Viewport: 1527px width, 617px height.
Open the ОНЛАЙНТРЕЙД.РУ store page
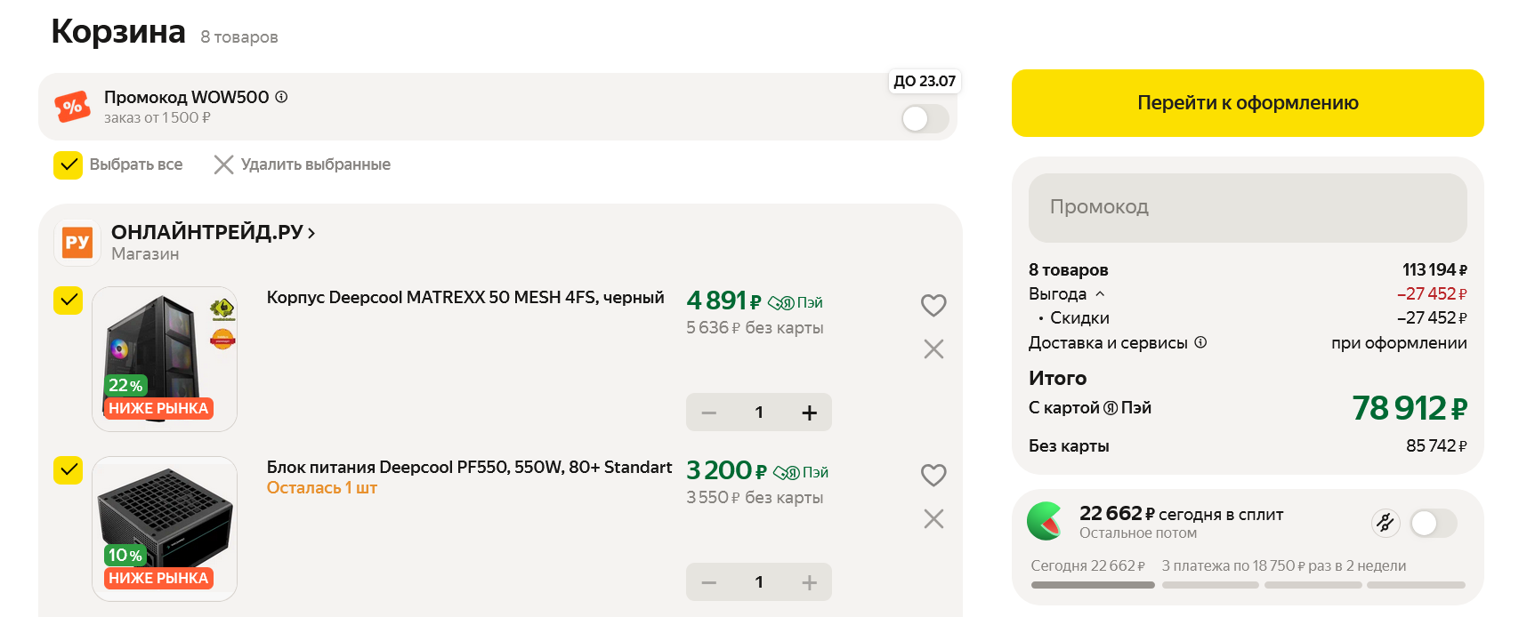pos(213,233)
